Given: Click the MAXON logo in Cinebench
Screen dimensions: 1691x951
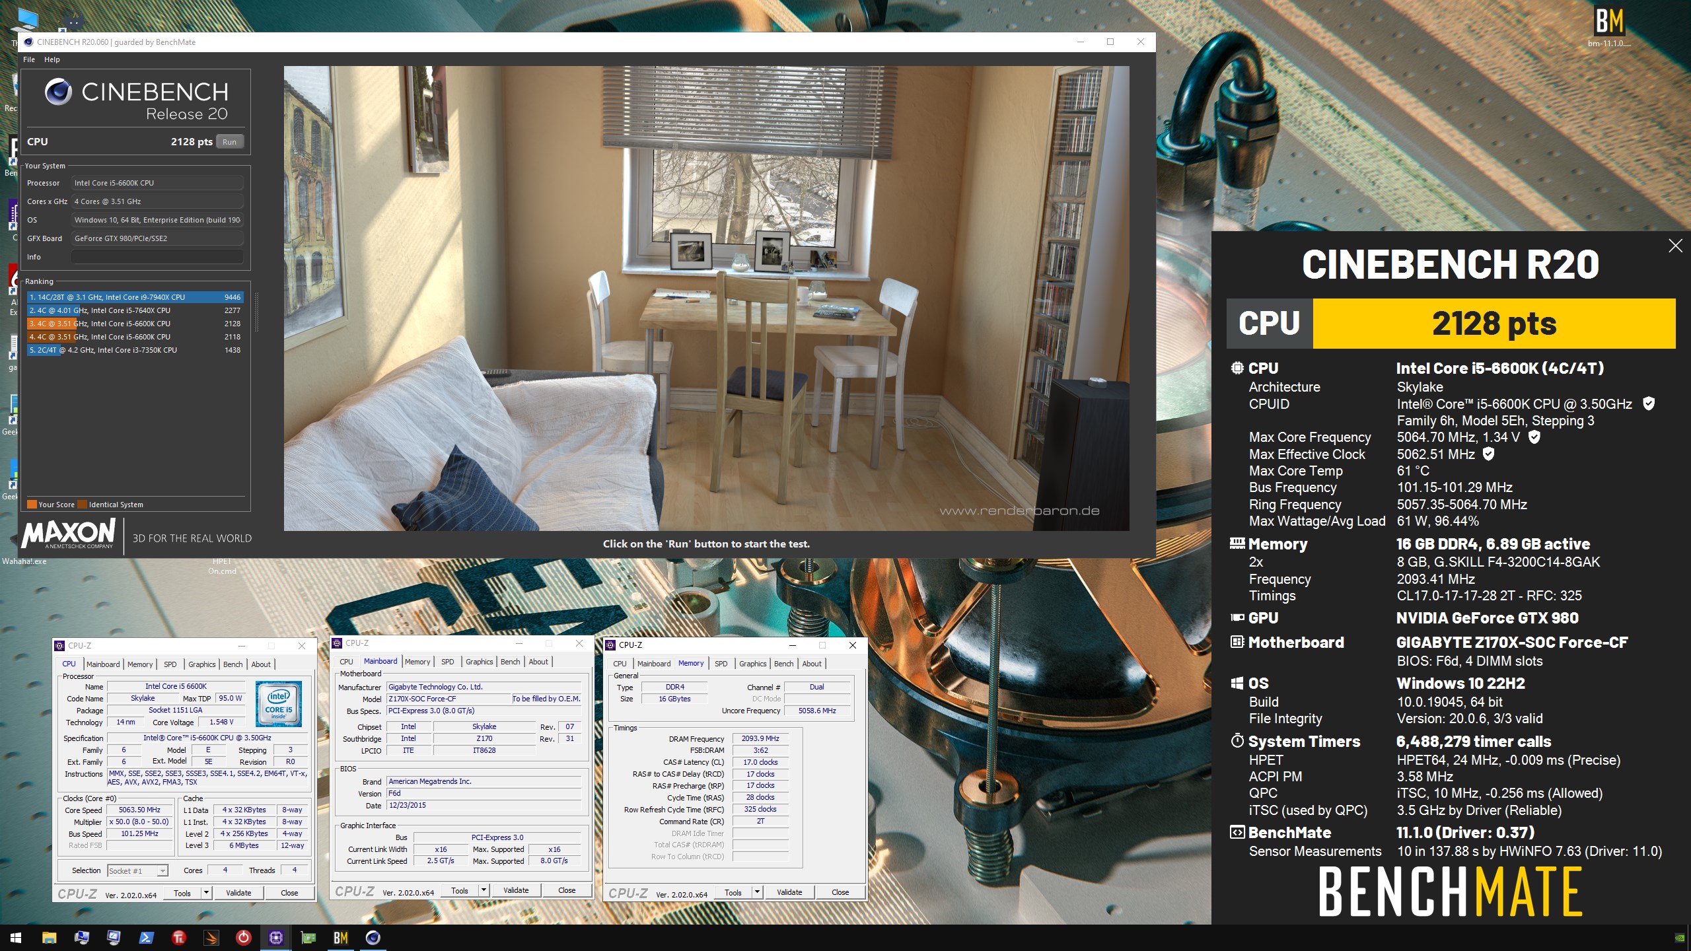Looking at the screenshot, I should (69, 534).
